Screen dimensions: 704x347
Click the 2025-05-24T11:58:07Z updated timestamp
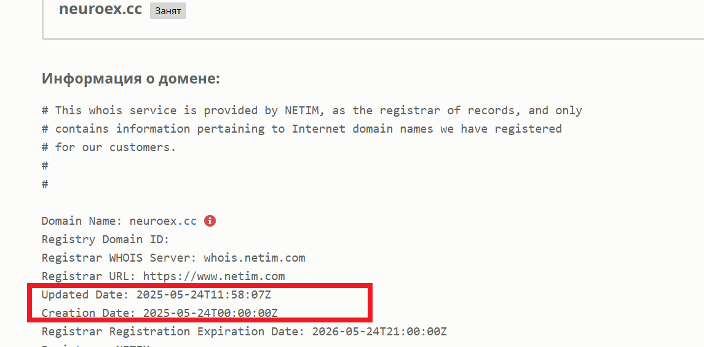pos(204,295)
